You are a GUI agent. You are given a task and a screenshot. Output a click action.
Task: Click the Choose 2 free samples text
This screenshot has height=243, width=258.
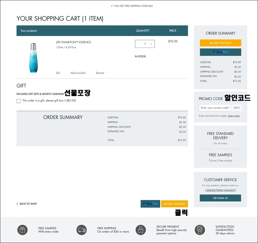click(x=220, y=160)
